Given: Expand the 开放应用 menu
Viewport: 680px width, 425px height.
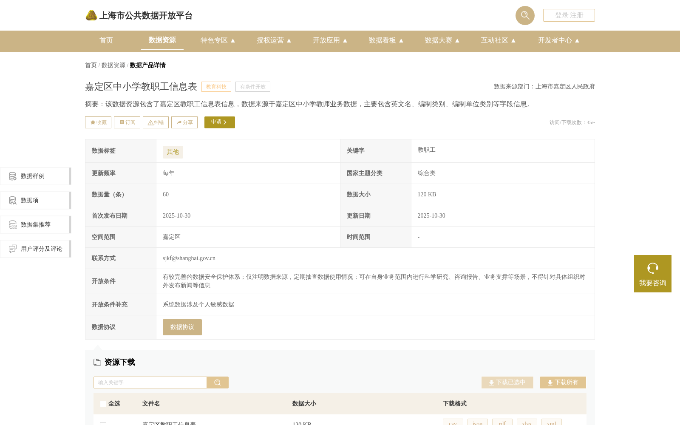Looking at the screenshot, I should (x=330, y=40).
